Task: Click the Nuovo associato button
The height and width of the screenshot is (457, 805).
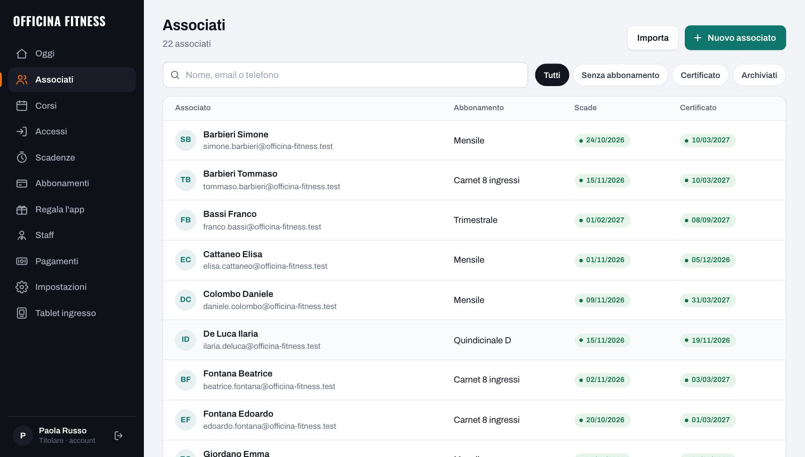Action: click(735, 38)
